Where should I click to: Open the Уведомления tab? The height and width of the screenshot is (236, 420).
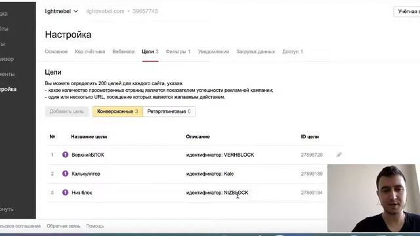click(x=213, y=51)
